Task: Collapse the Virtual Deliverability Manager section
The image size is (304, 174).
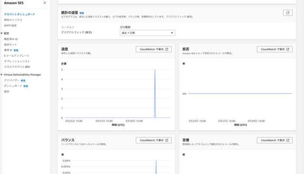Action: (x=1, y=75)
